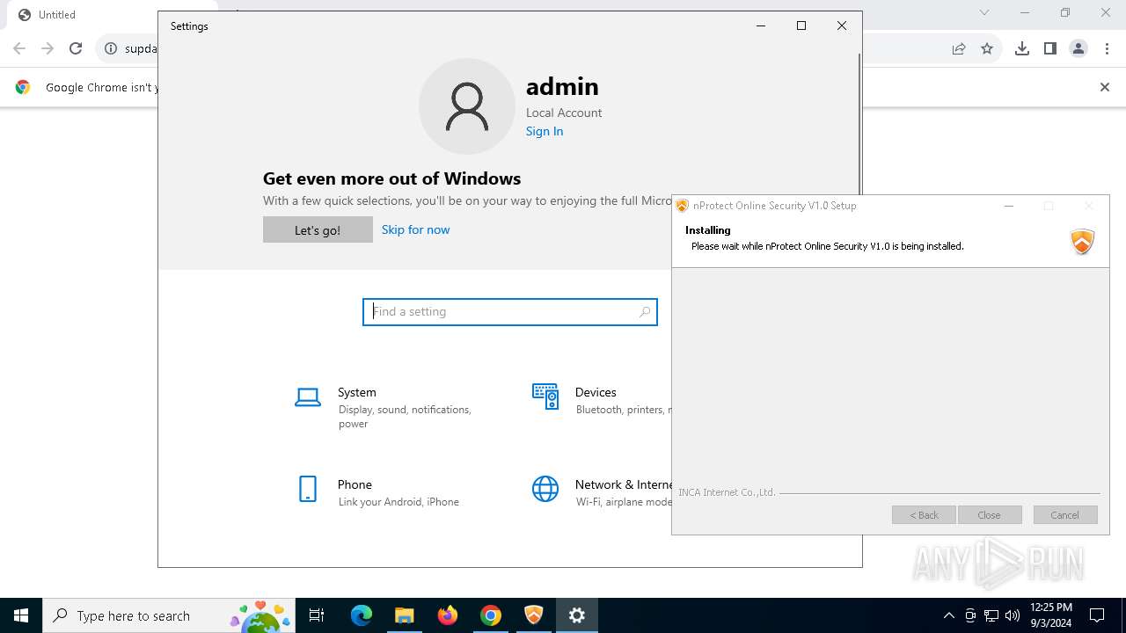Click the Settings window vertical scrollbar
Image resolution: width=1126 pixels, height=633 pixels.
point(859,123)
